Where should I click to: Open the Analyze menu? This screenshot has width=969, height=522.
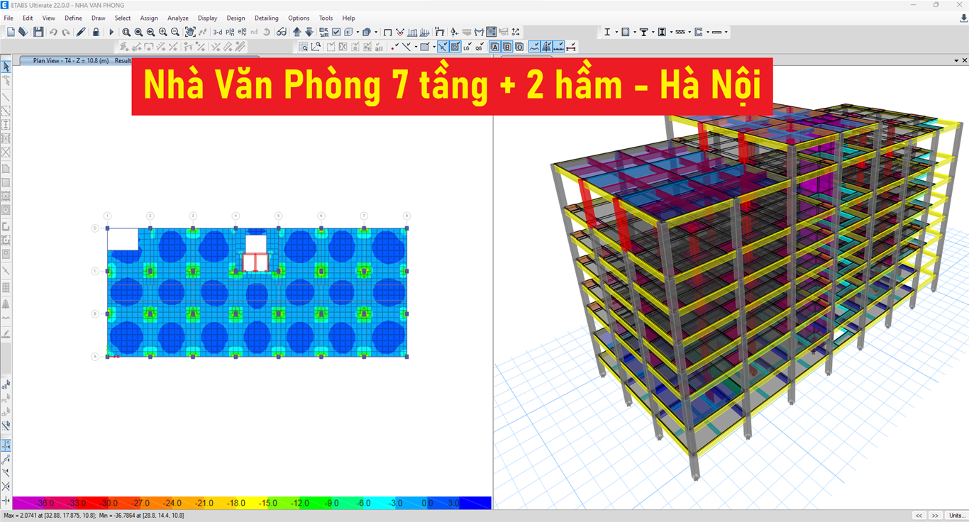[x=177, y=18]
